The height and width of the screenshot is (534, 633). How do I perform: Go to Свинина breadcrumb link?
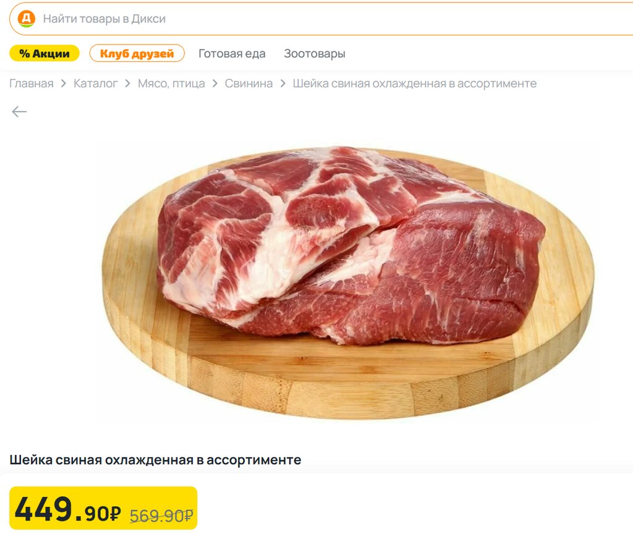pyautogui.click(x=249, y=83)
